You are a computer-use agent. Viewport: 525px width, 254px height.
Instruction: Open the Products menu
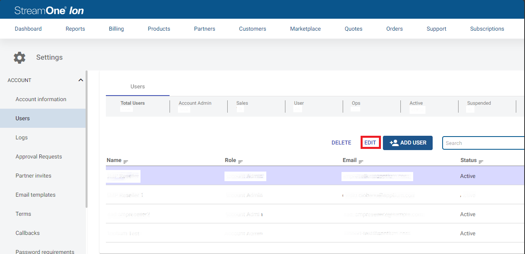pos(159,29)
